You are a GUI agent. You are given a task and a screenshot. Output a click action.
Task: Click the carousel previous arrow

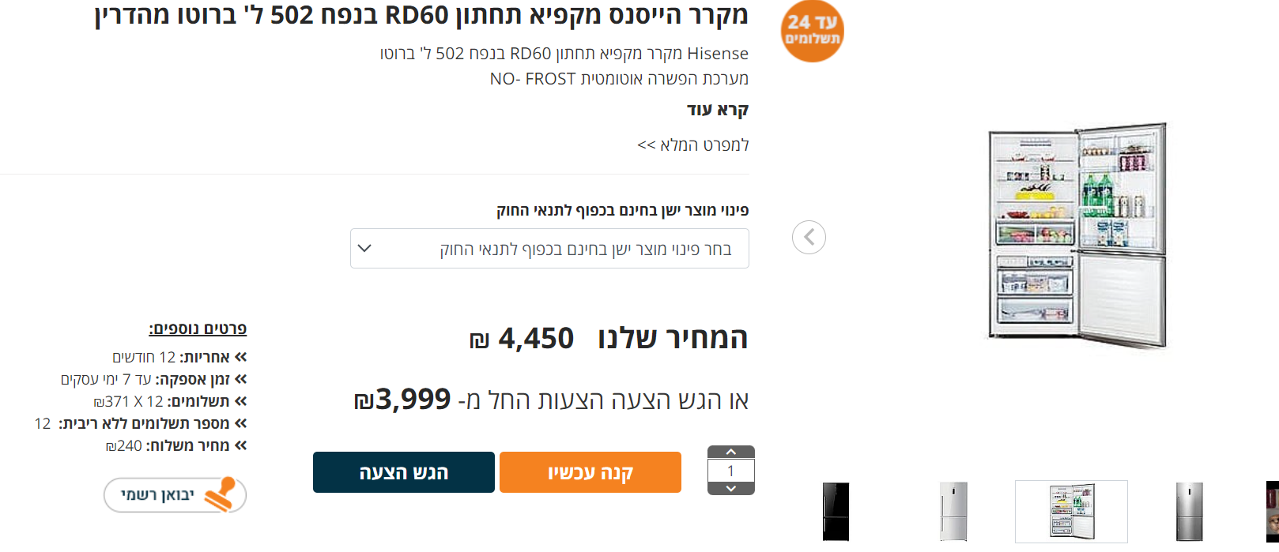[x=809, y=236]
